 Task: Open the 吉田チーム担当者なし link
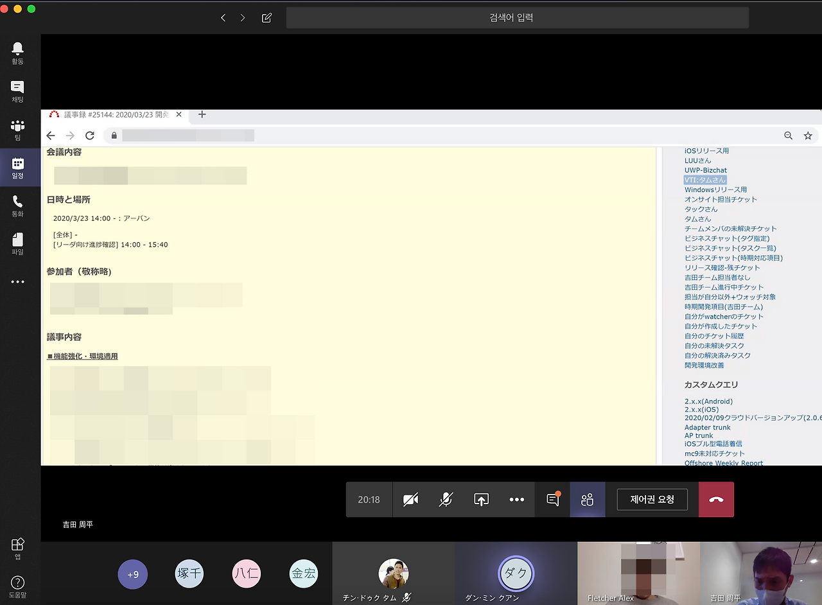coord(717,277)
